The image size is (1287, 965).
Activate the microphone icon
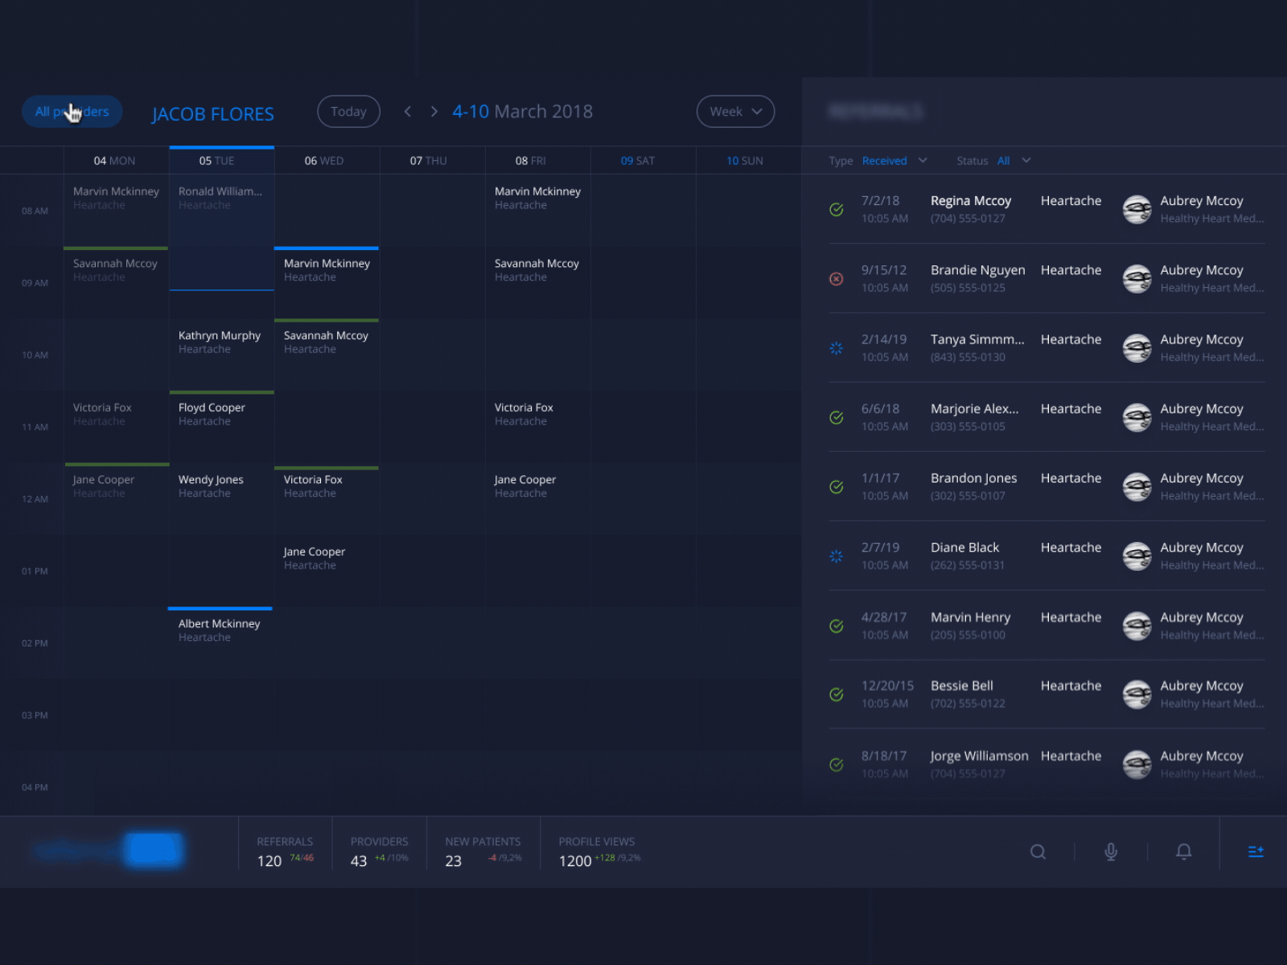[x=1111, y=852]
